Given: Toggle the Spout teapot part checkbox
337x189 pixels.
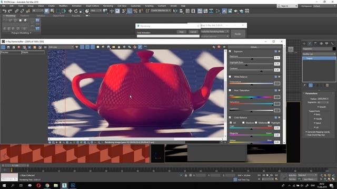Looking at the screenshot, I should [315, 123].
